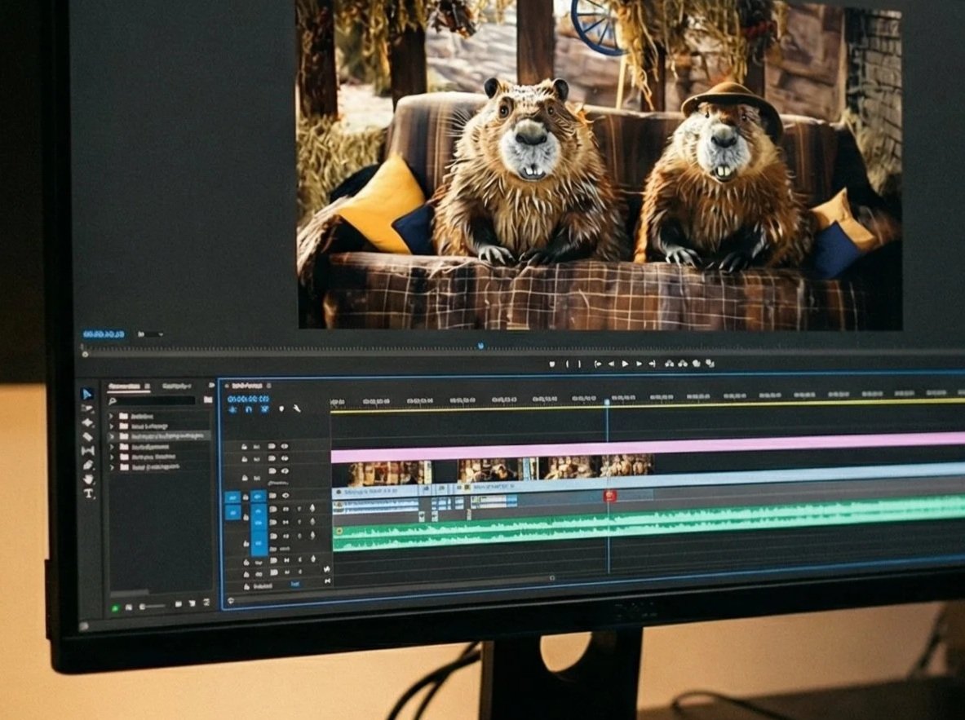
Task: Click the red marker at the timeline playhead
Action: pos(609,496)
